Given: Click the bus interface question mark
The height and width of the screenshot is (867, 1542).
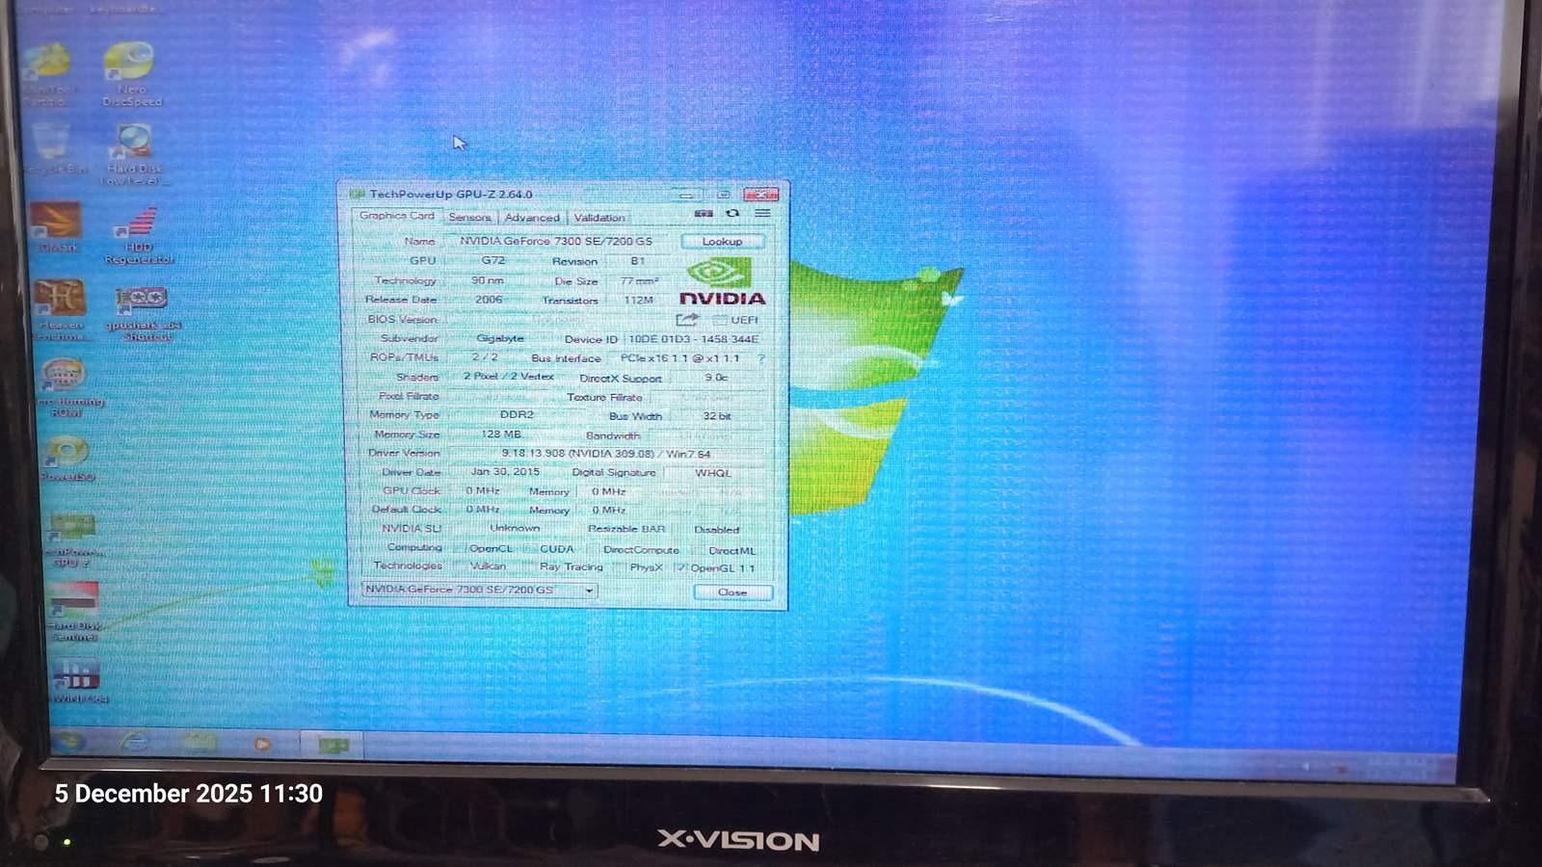Looking at the screenshot, I should point(761,358).
